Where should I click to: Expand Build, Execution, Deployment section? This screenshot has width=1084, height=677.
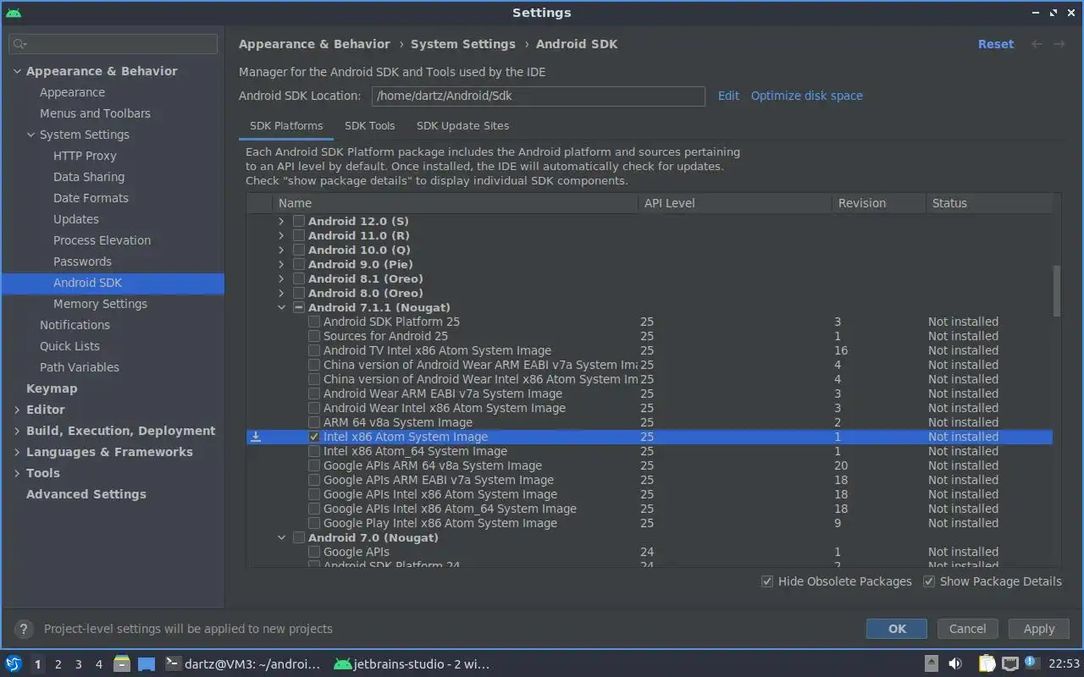(17, 431)
